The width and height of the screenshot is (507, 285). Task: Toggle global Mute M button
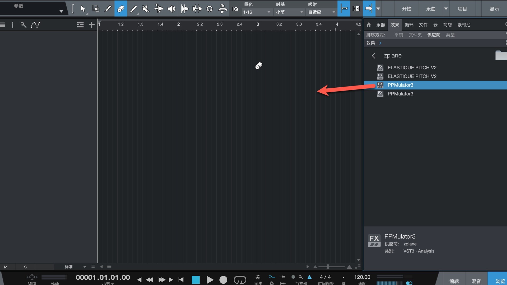click(6, 267)
